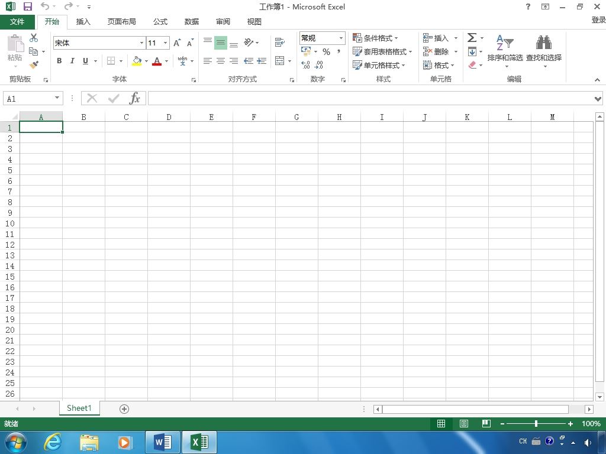The width and height of the screenshot is (606, 454).
Task: Click the Save icon in quick access toolbar
Action: tap(27, 7)
